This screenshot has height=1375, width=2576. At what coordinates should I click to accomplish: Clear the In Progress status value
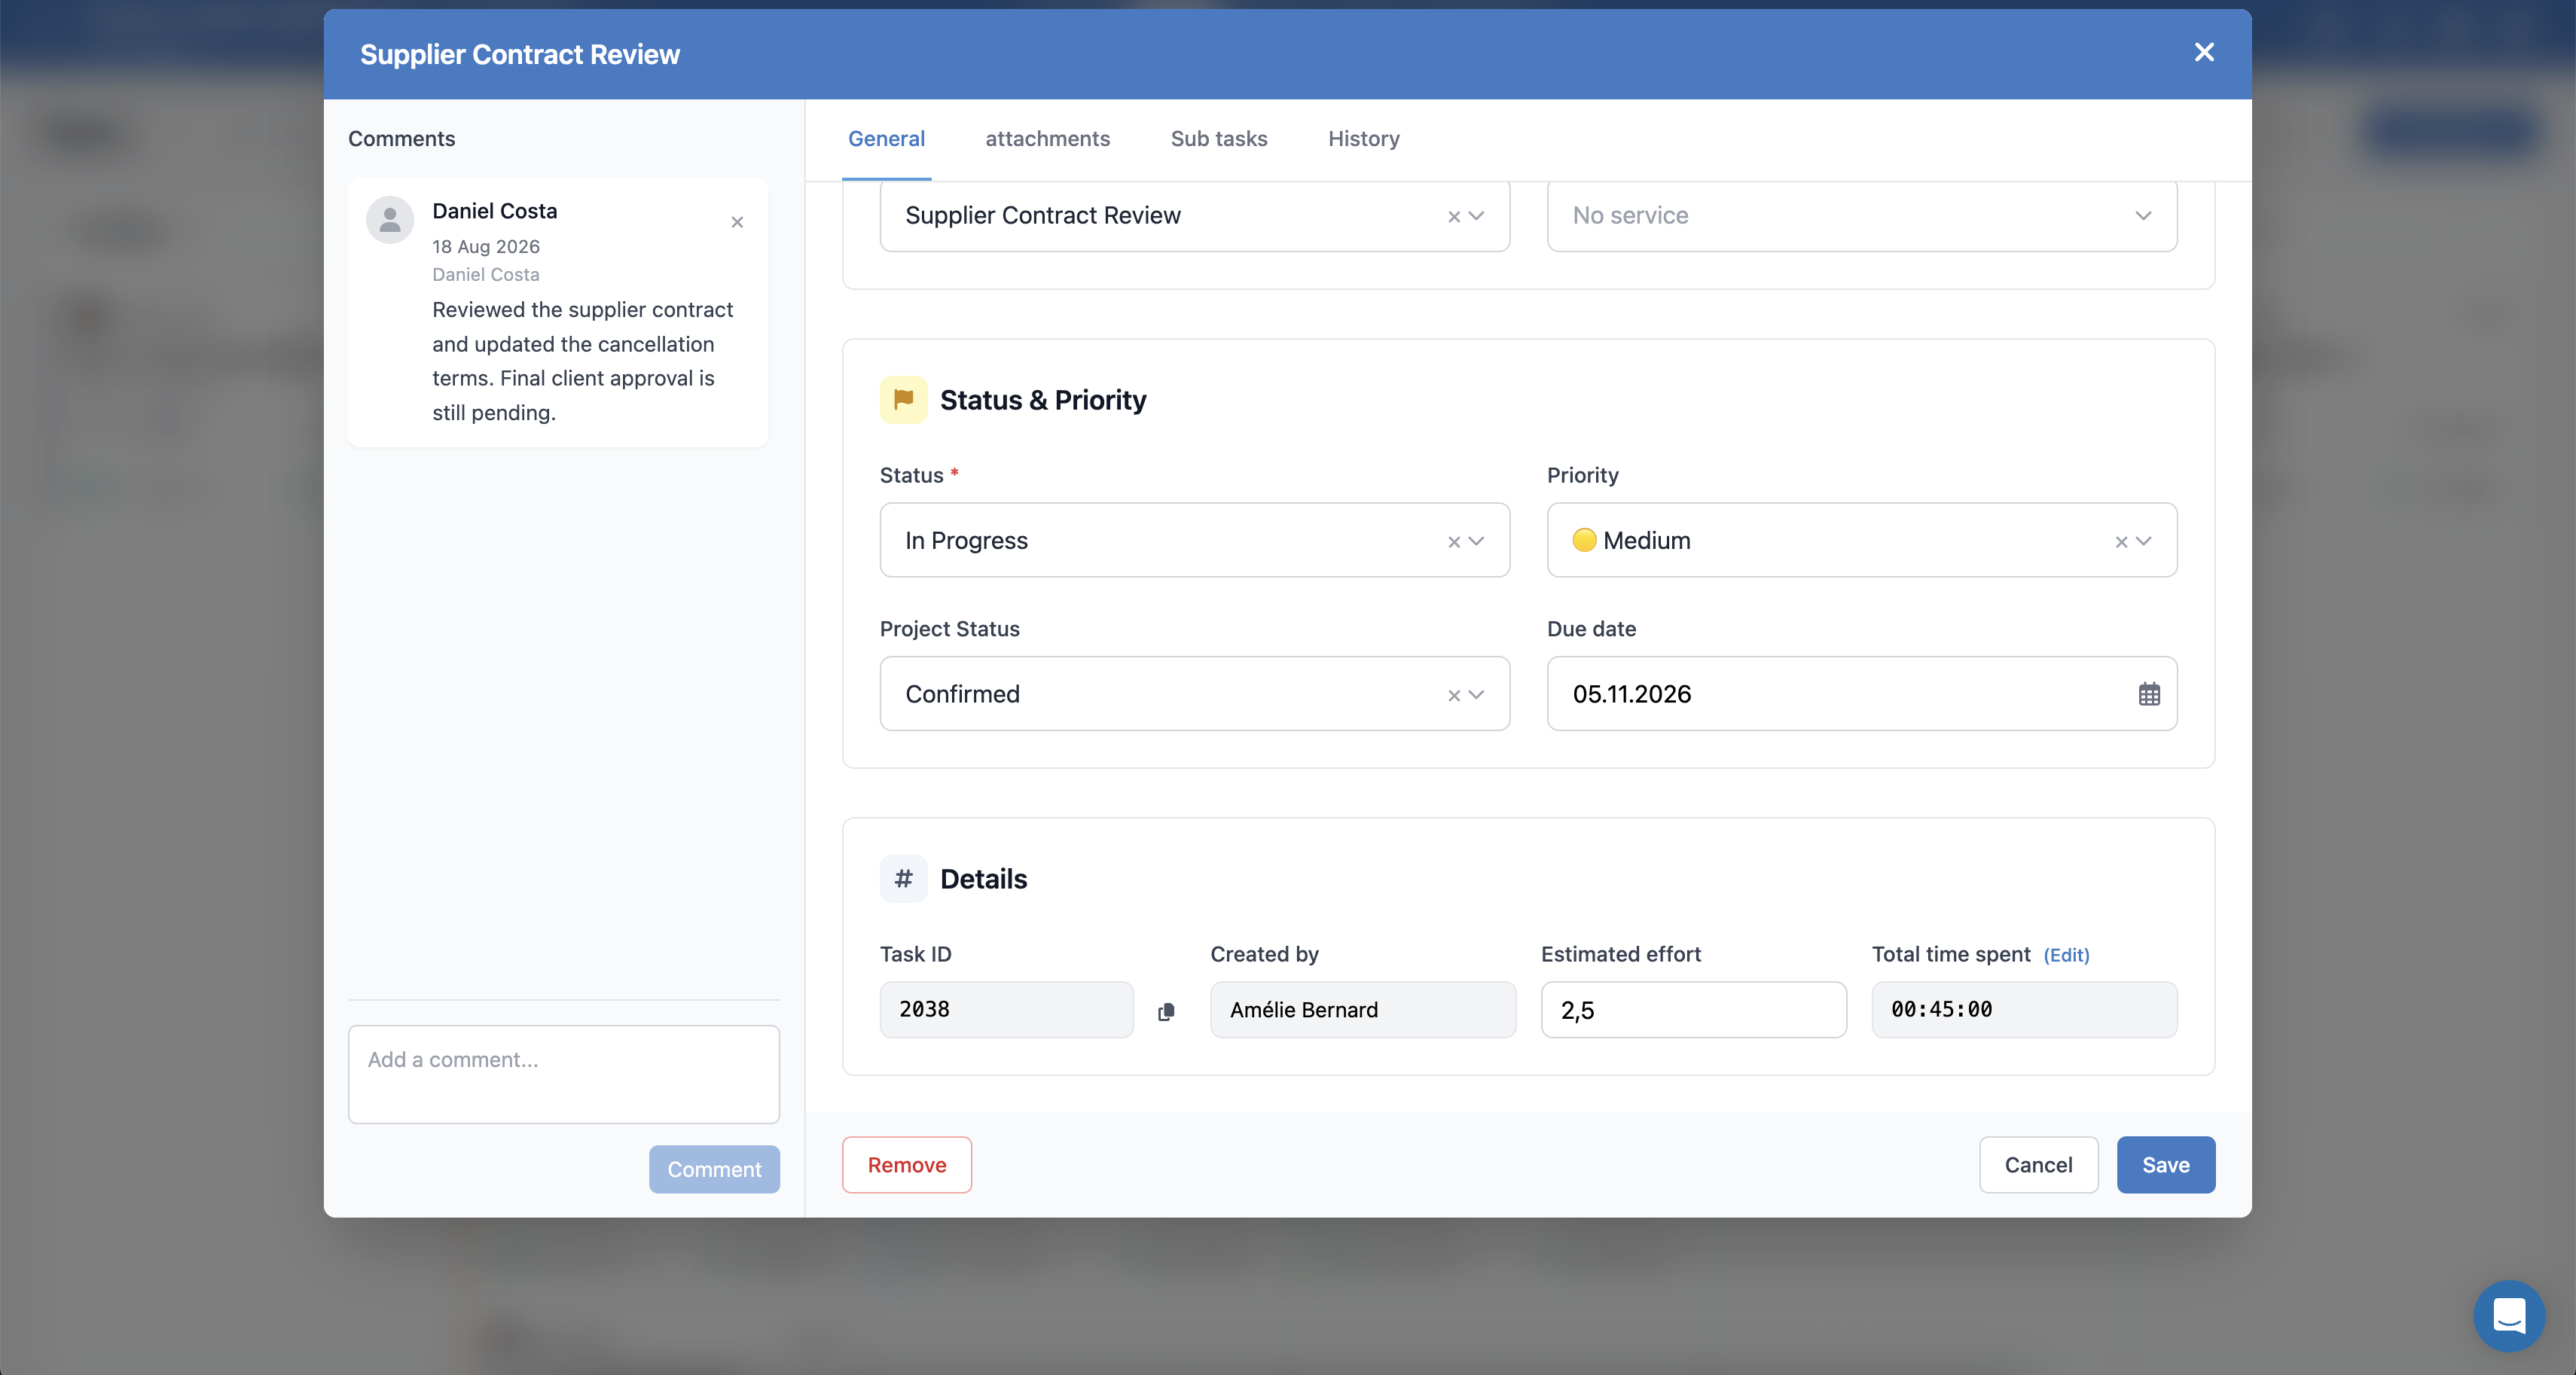[x=1454, y=541]
